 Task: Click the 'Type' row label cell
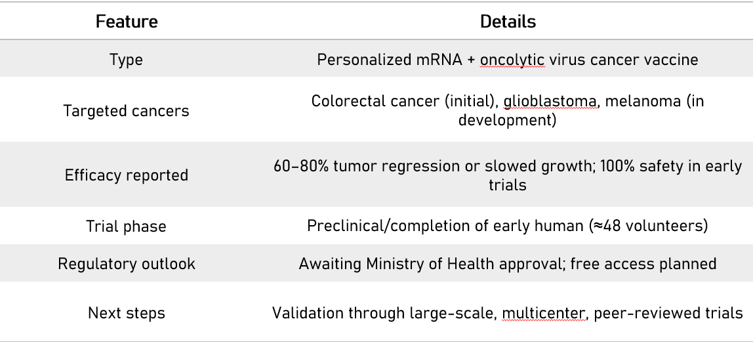(x=127, y=59)
